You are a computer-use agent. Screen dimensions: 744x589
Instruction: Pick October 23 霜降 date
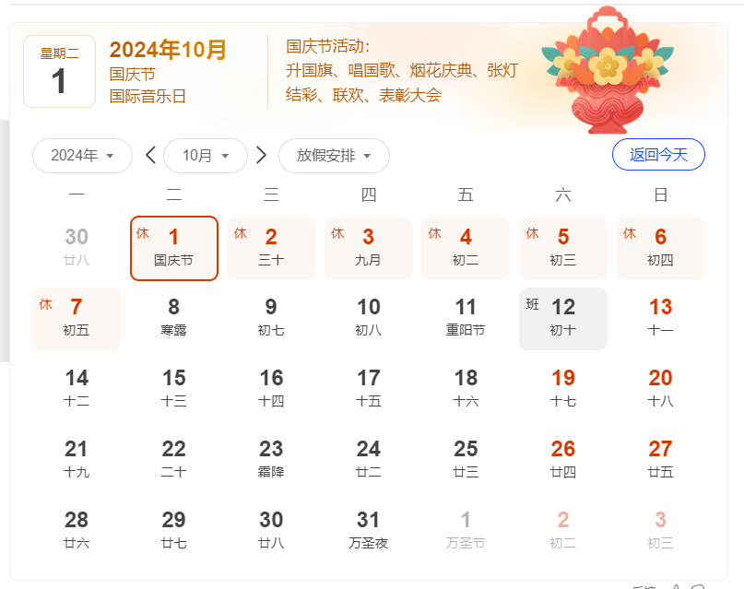[x=271, y=460]
